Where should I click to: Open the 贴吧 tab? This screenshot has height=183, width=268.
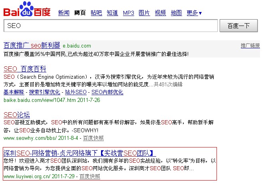click(96, 13)
